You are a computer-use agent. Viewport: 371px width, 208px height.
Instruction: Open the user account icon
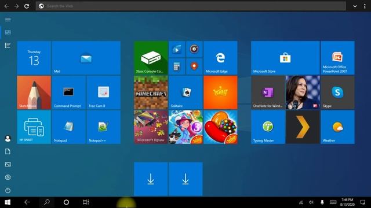[x=8, y=139]
